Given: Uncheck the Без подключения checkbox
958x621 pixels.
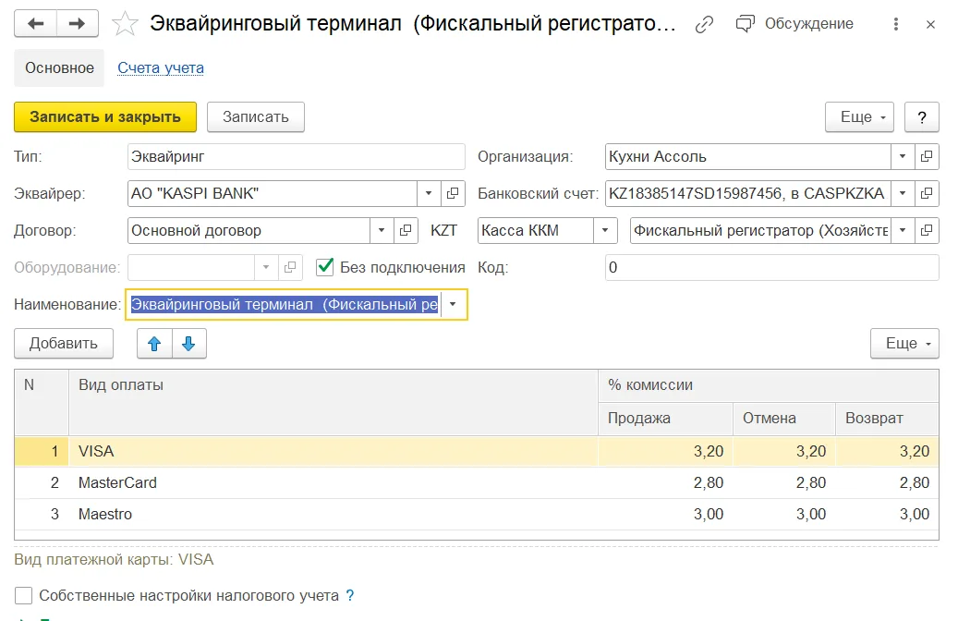Looking at the screenshot, I should pyautogui.click(x=324, y=267).
